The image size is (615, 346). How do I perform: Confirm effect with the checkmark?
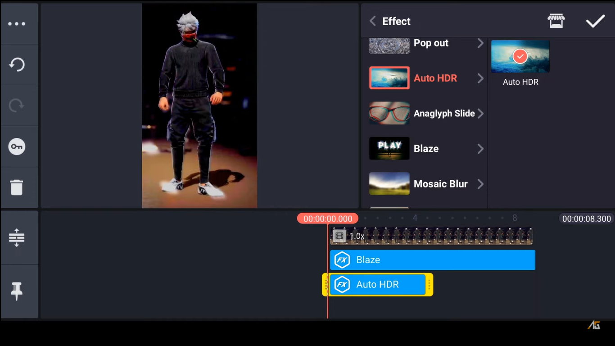(595, 21)
